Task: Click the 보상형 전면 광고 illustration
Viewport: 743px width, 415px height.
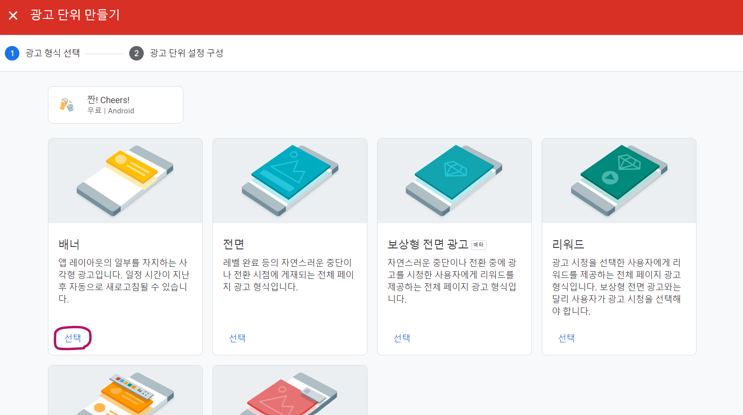Action: click(x=455, y=181)
